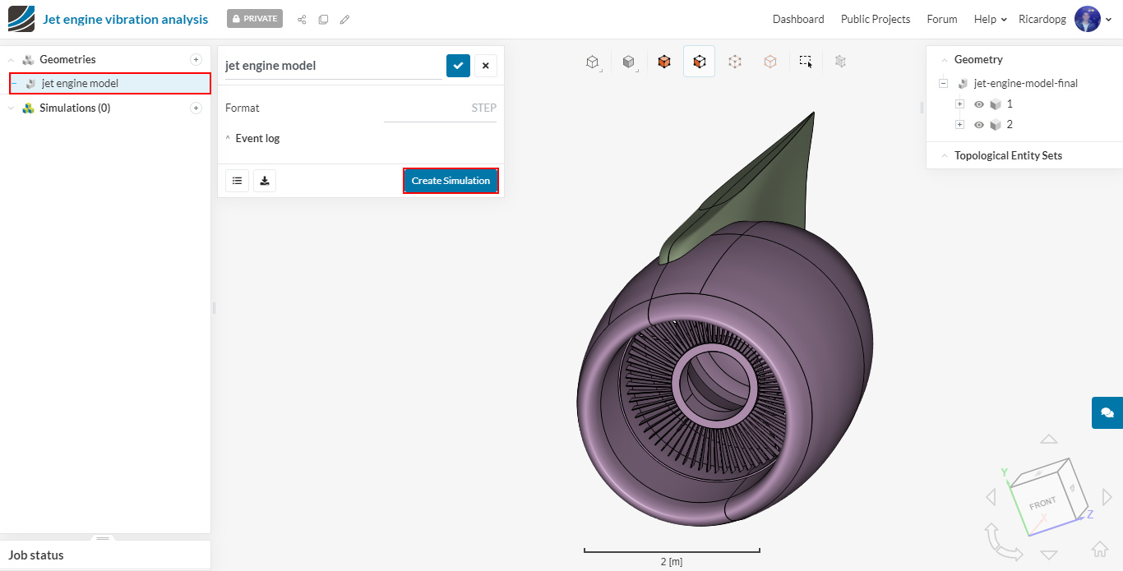The height and width of the screenshot is (571, 1123).
Task: Select the jet-engine-model-final tree item
Action: coord(1025,83)
